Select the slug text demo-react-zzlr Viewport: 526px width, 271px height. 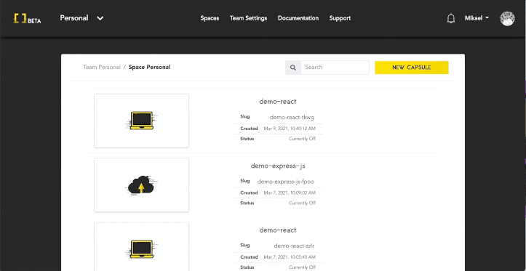tap(294, 246)
